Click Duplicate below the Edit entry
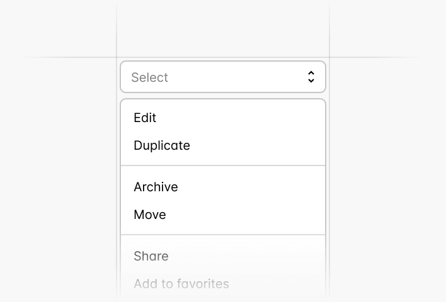 click(162, 145)
